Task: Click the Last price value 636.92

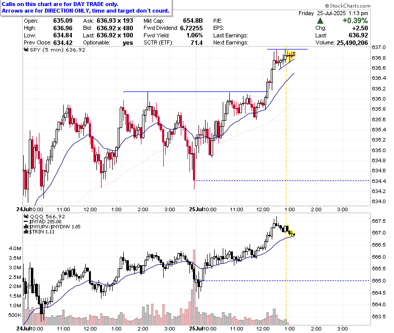Action: 358,35
